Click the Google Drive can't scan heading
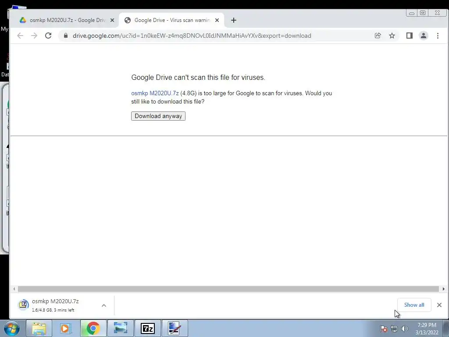Viewport: 449px width, 337px height. tap(198, 77)
